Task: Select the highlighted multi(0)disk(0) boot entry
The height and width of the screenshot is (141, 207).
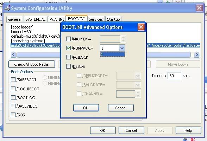Action: (x=105, y=45)
